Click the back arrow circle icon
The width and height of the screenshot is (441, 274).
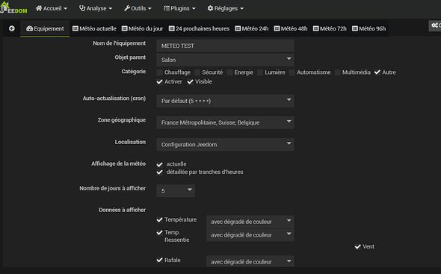coord(12,28)
